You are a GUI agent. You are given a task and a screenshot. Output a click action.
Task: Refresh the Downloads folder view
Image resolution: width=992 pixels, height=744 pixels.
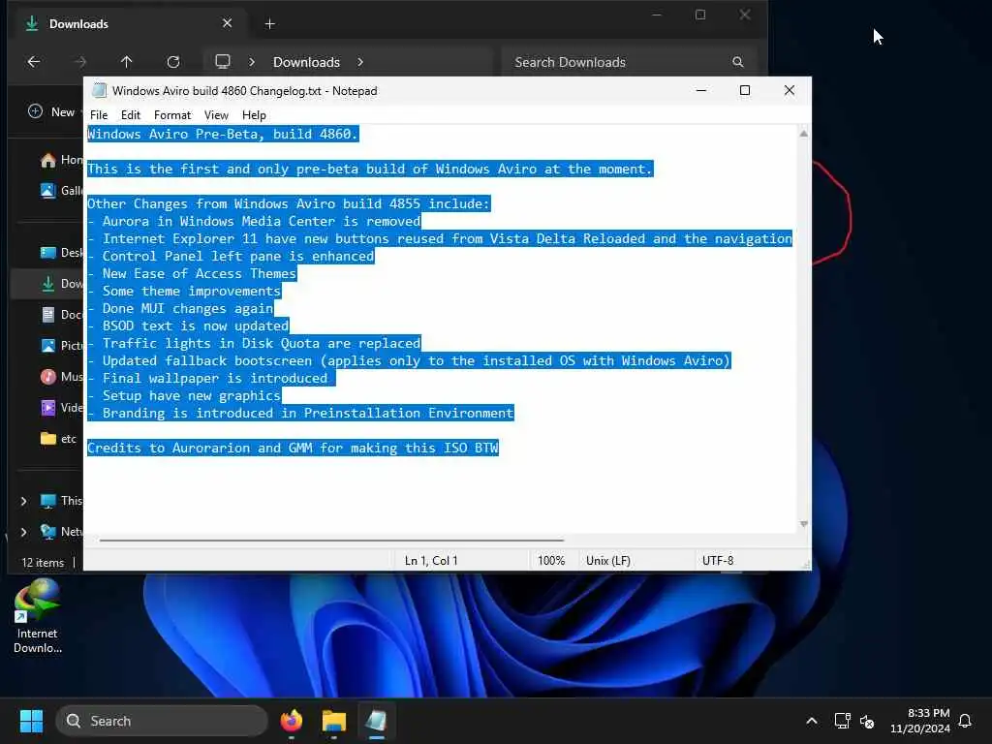click(172, 62)
